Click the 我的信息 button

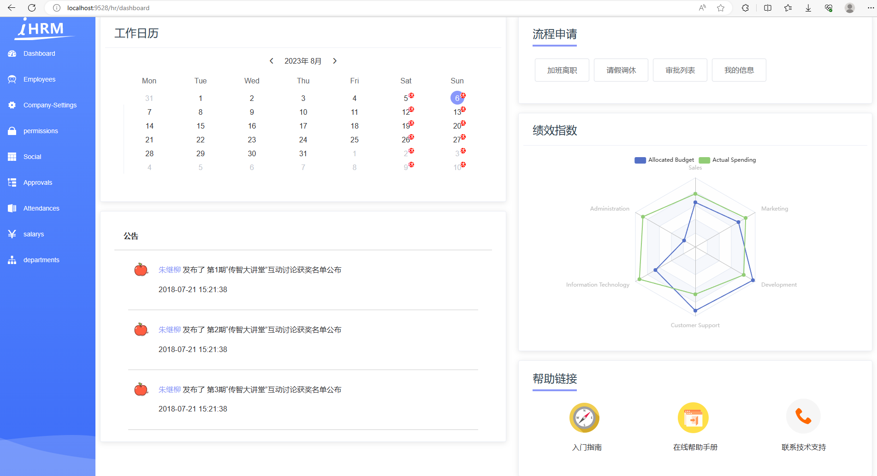(739, 70)
